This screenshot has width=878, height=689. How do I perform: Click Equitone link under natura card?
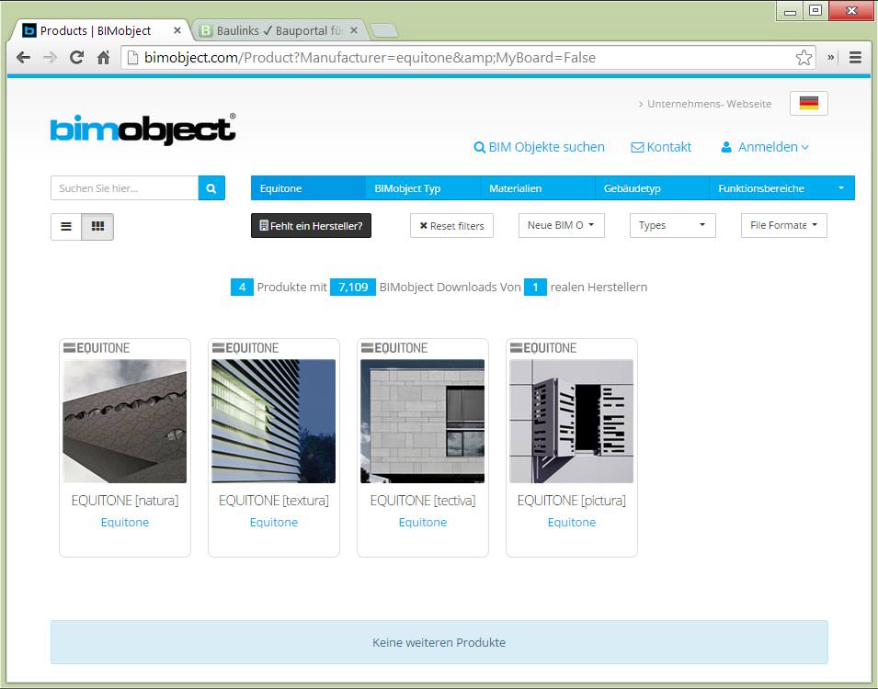pos(125,522)
